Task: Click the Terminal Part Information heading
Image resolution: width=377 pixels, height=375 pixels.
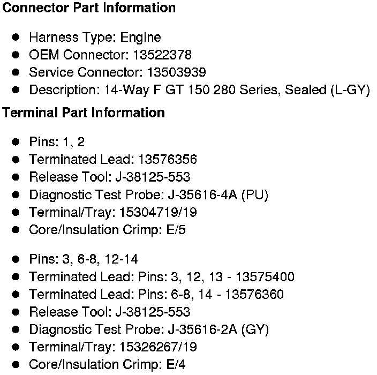Action: (x=84, y=113)
